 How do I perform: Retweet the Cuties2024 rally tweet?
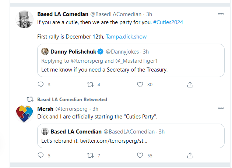tap(90, 85)
